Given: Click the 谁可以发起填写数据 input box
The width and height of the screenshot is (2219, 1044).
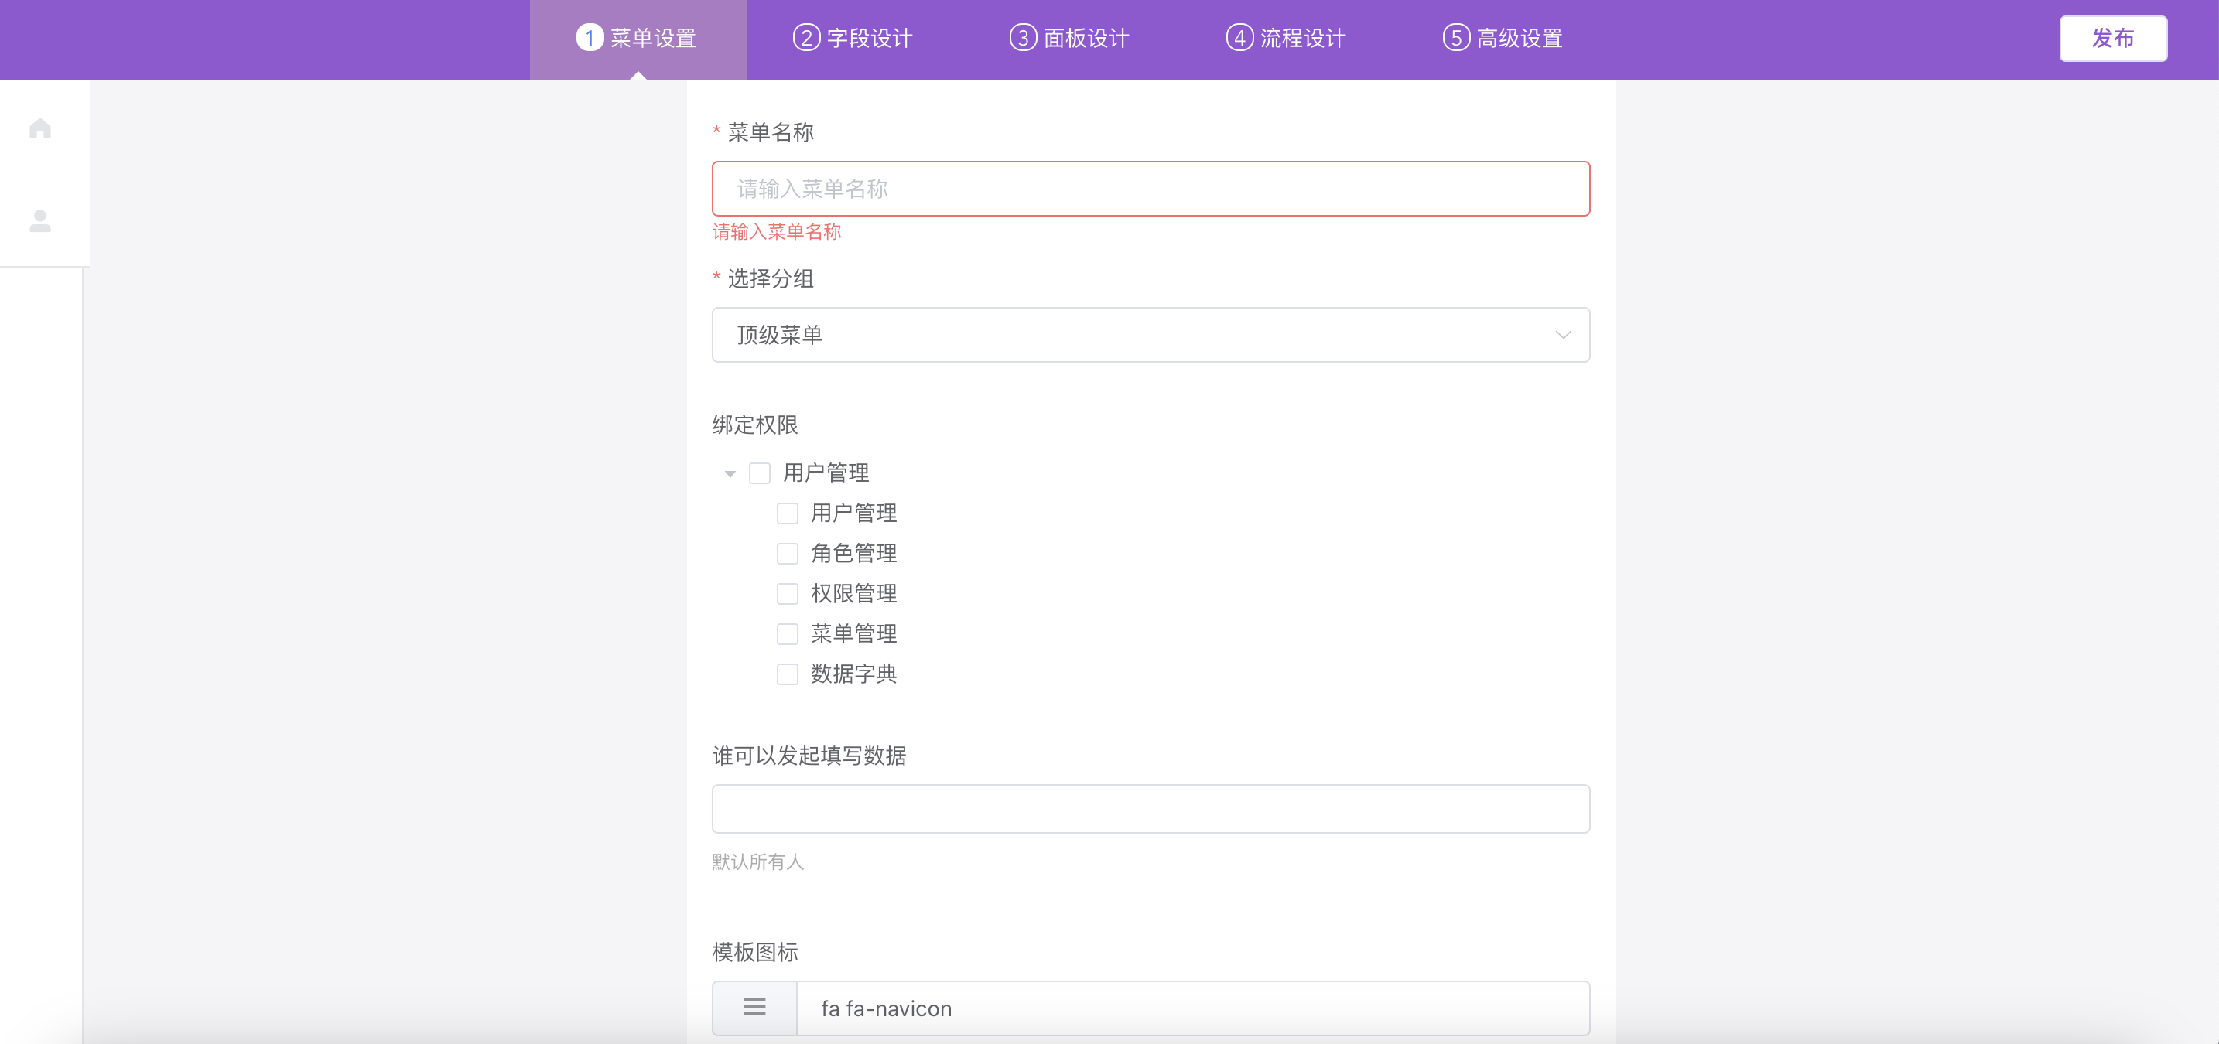Looking at the screenshot, I should click(x=1151, y=808).
